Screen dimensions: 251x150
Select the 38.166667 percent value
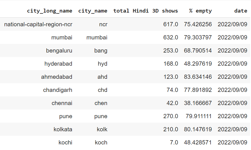point(198,103)
